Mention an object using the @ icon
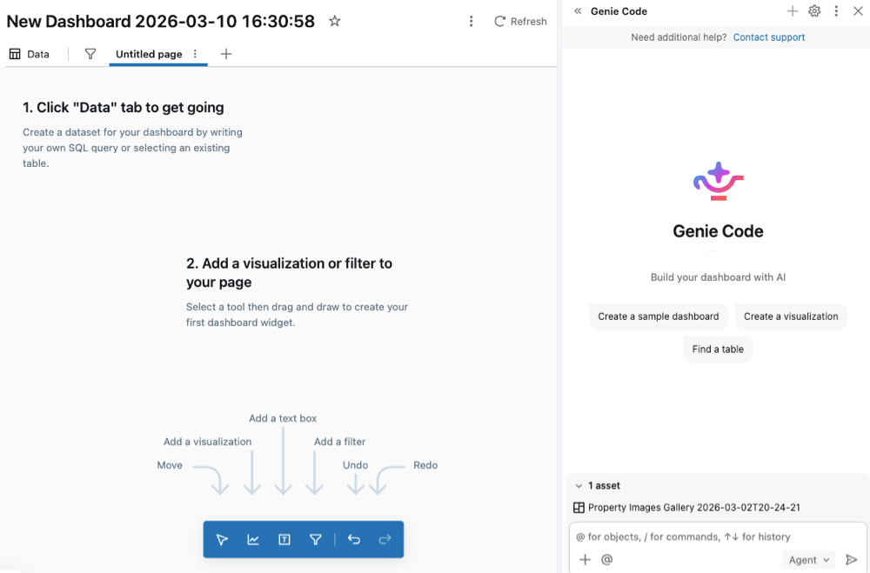 606,560
